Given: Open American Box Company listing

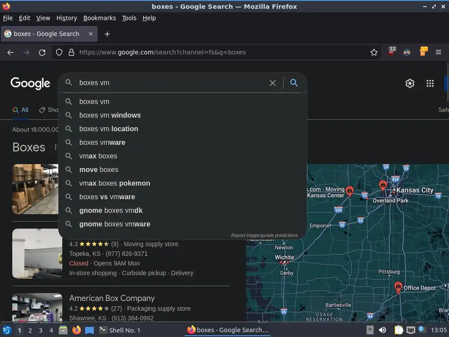Looking at the screenshot, I should [x=112, y=298].
